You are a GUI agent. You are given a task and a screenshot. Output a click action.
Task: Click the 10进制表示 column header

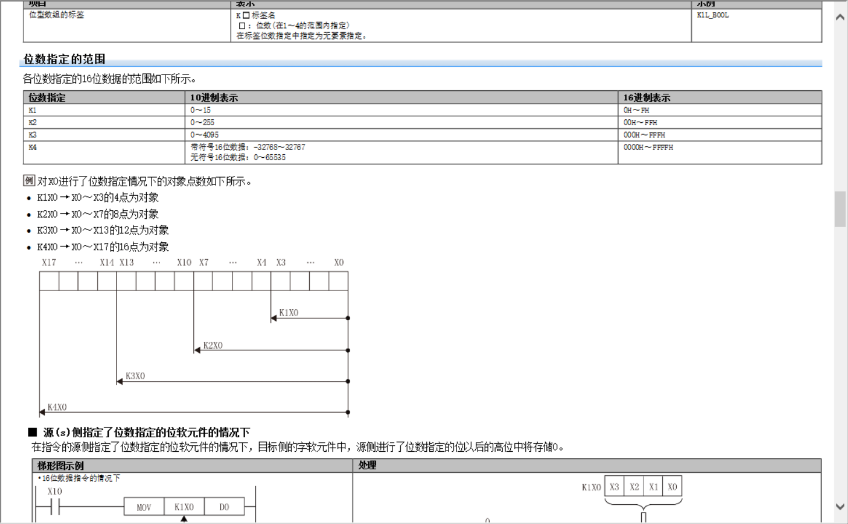coord(214,98)
